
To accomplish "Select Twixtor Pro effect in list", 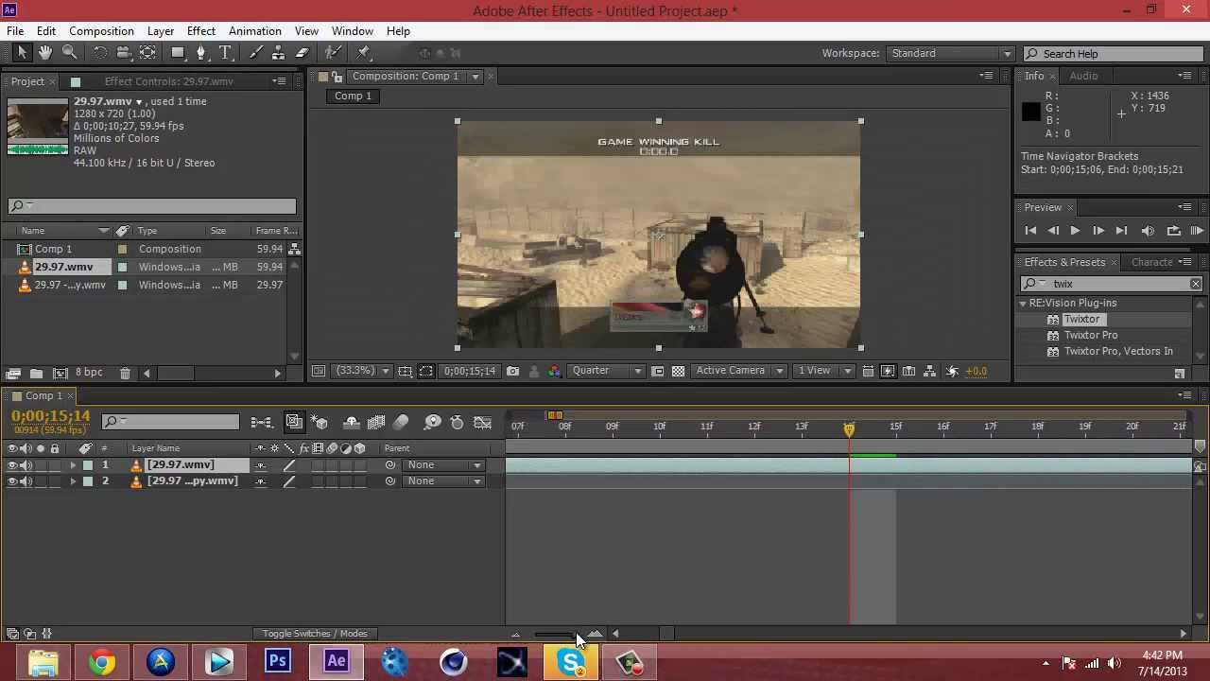I will (1091, 335).
